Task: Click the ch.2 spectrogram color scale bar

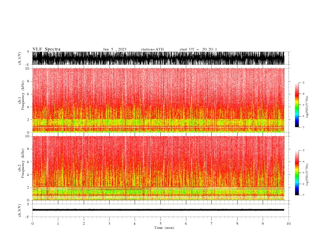Action: point(297,173)
